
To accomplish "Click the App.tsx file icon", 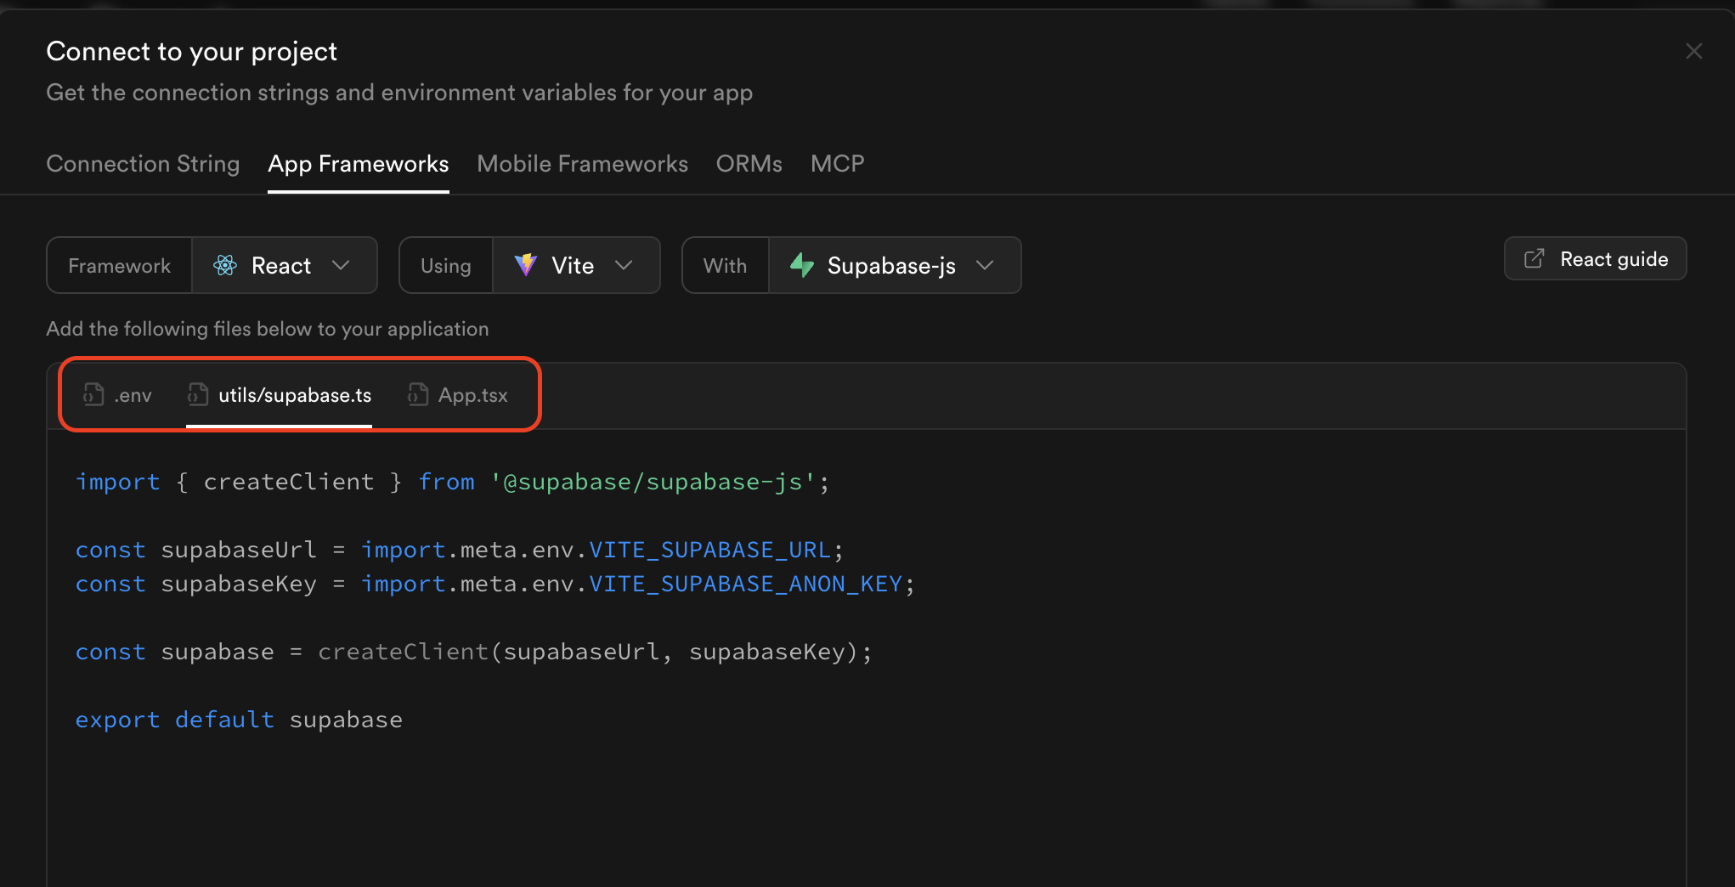I will 417,394.
